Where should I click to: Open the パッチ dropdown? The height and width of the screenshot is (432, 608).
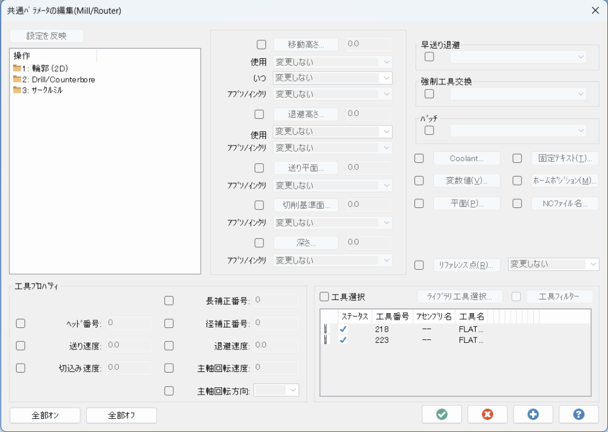point(518,130)
